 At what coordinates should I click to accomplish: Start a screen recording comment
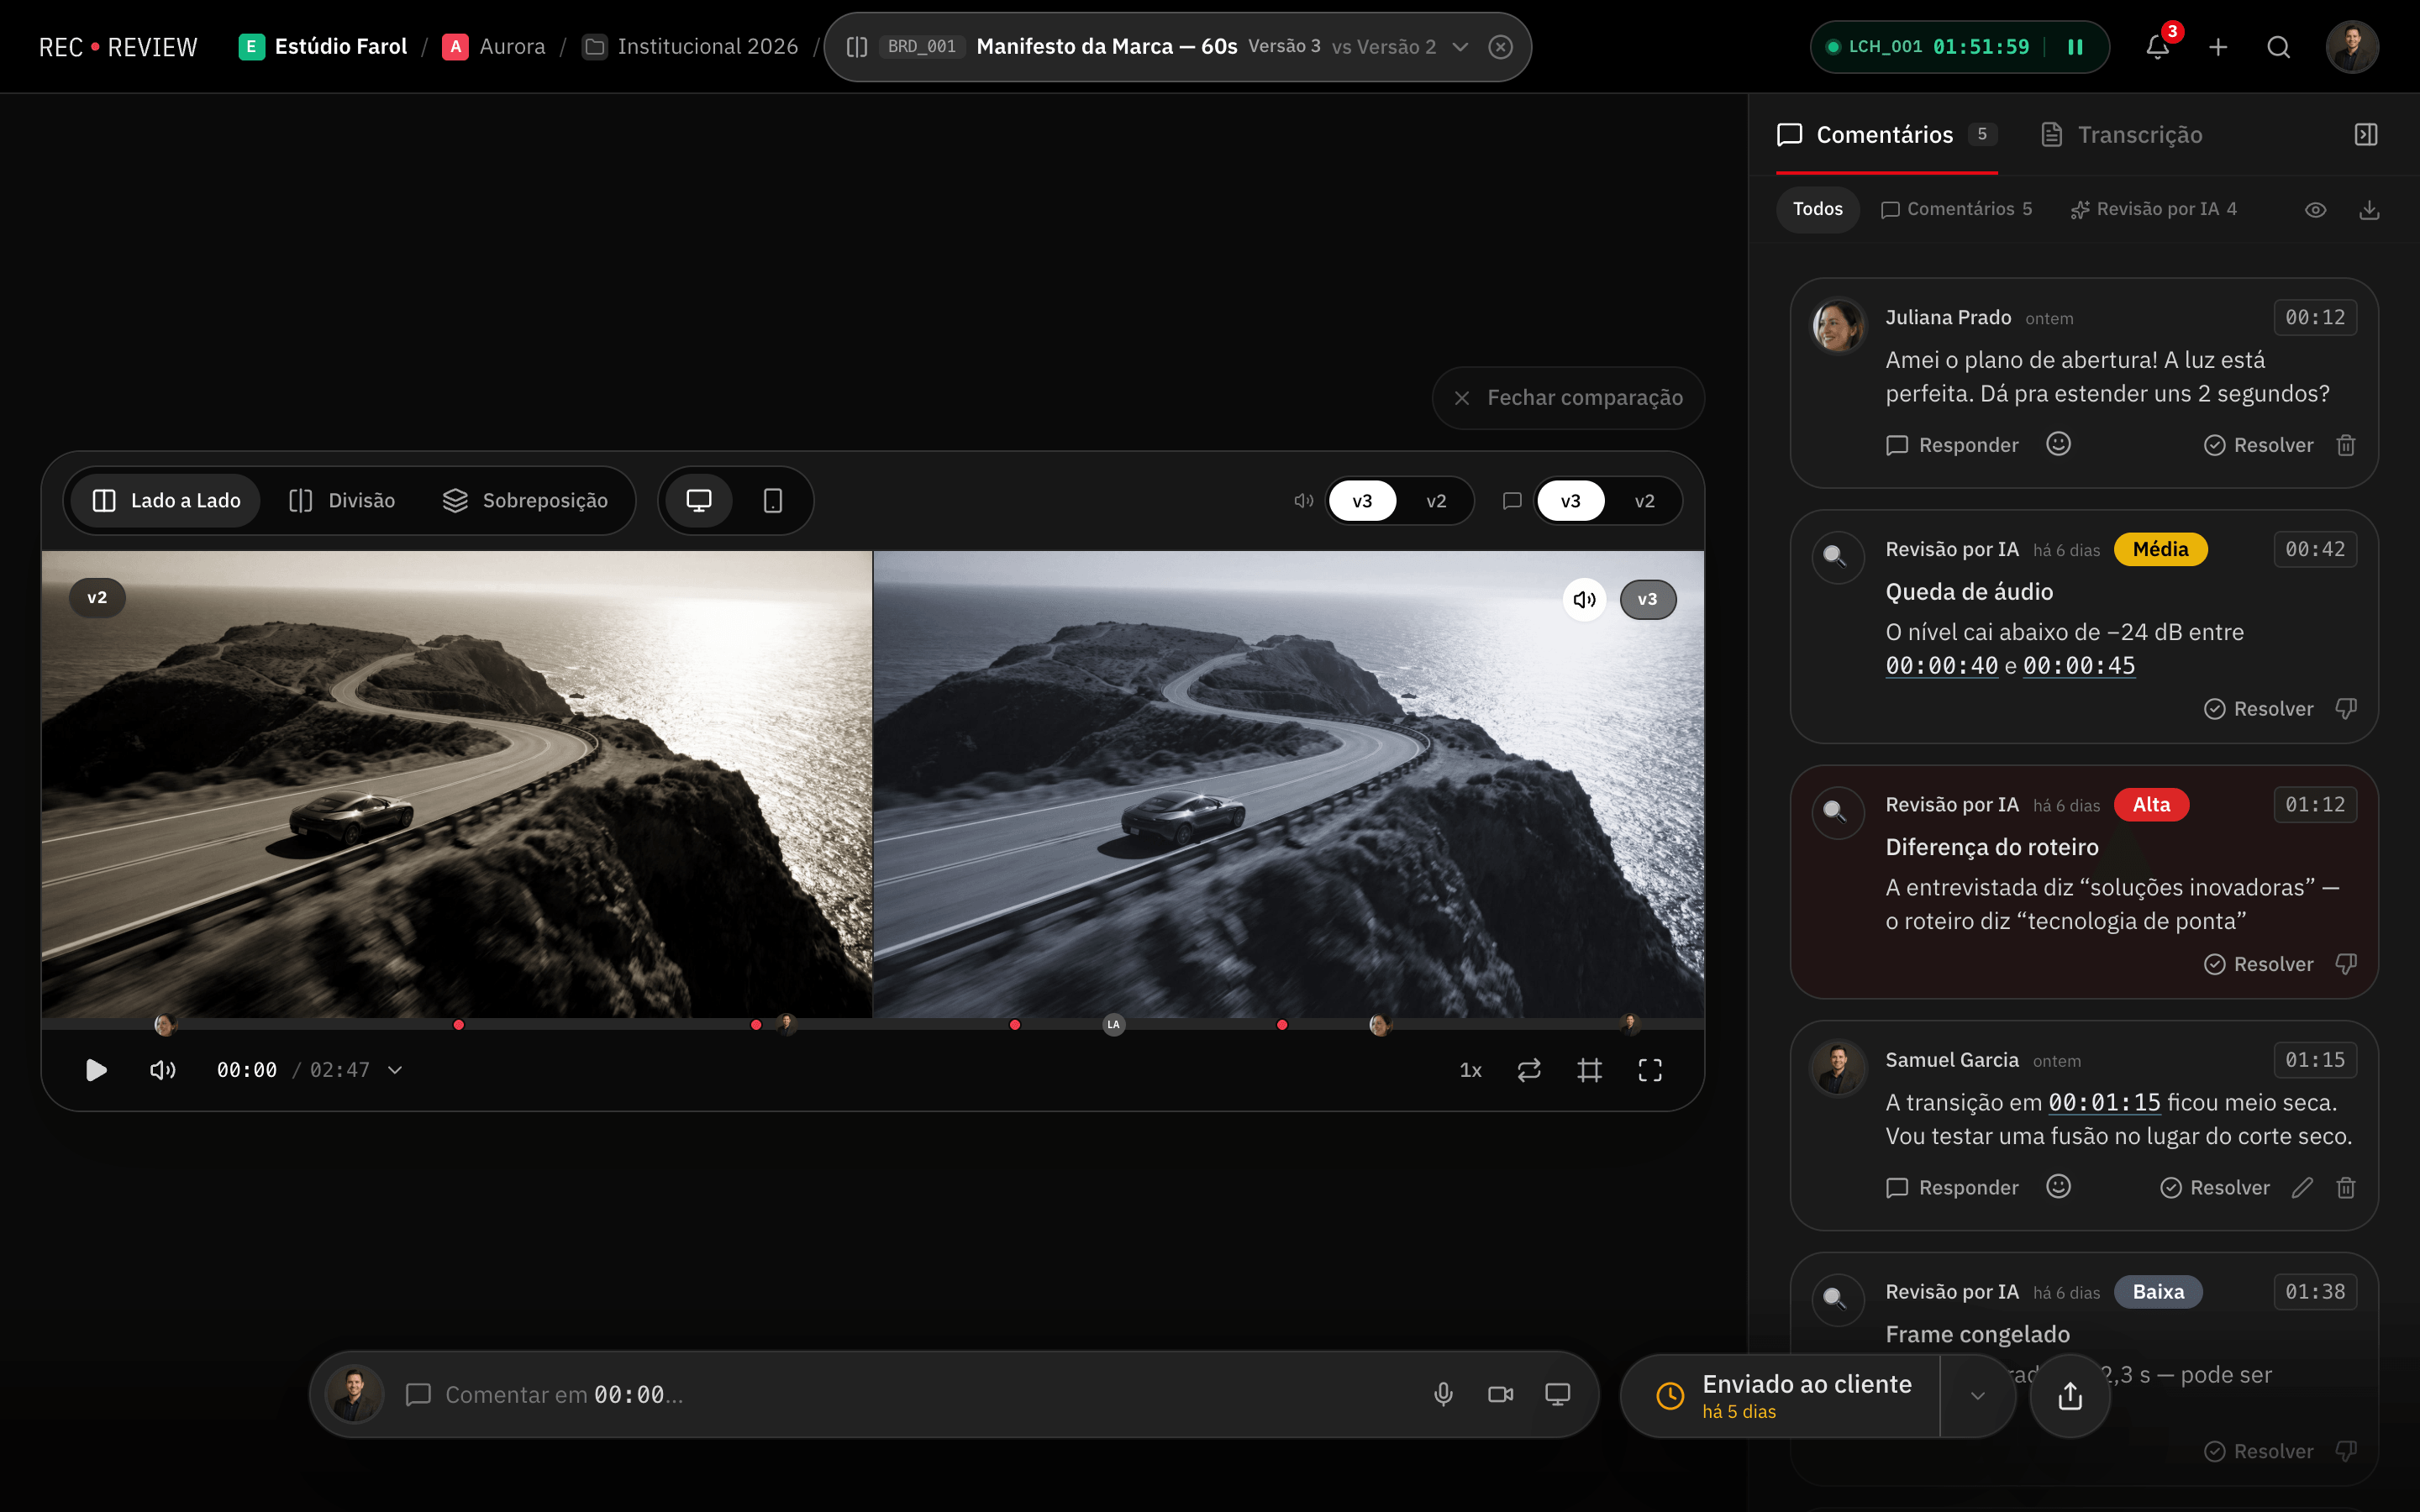[x=1557, y=1394]
